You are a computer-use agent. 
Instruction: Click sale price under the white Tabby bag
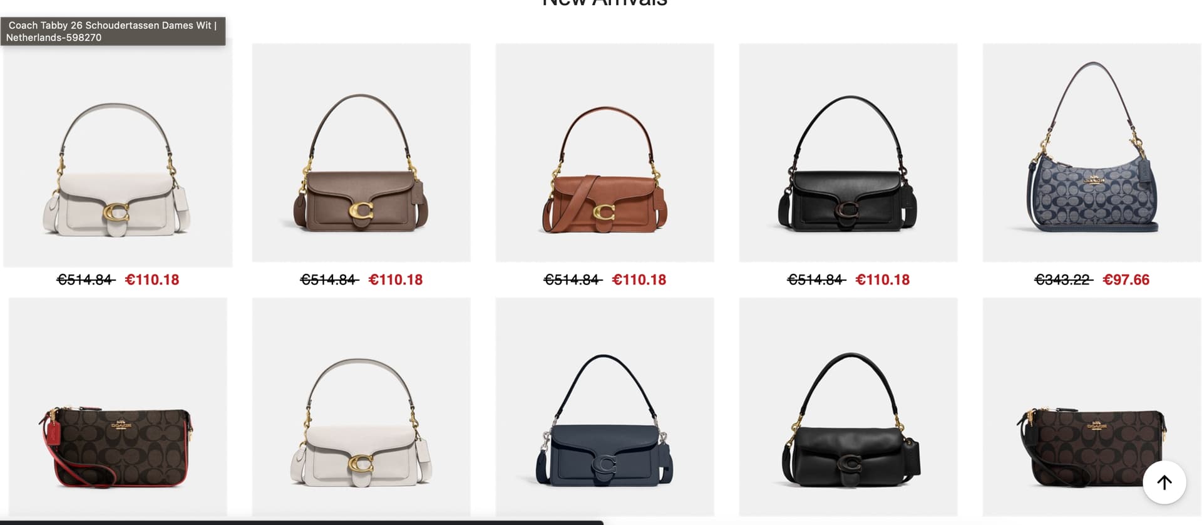pyautogui.click(x=152, y=279)
